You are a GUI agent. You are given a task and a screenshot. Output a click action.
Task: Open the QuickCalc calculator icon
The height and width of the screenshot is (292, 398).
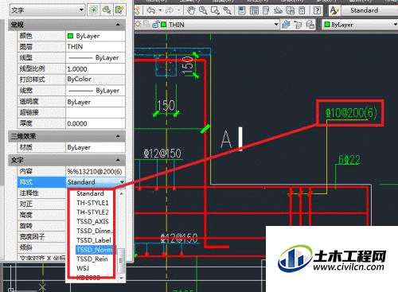(302, 10)
